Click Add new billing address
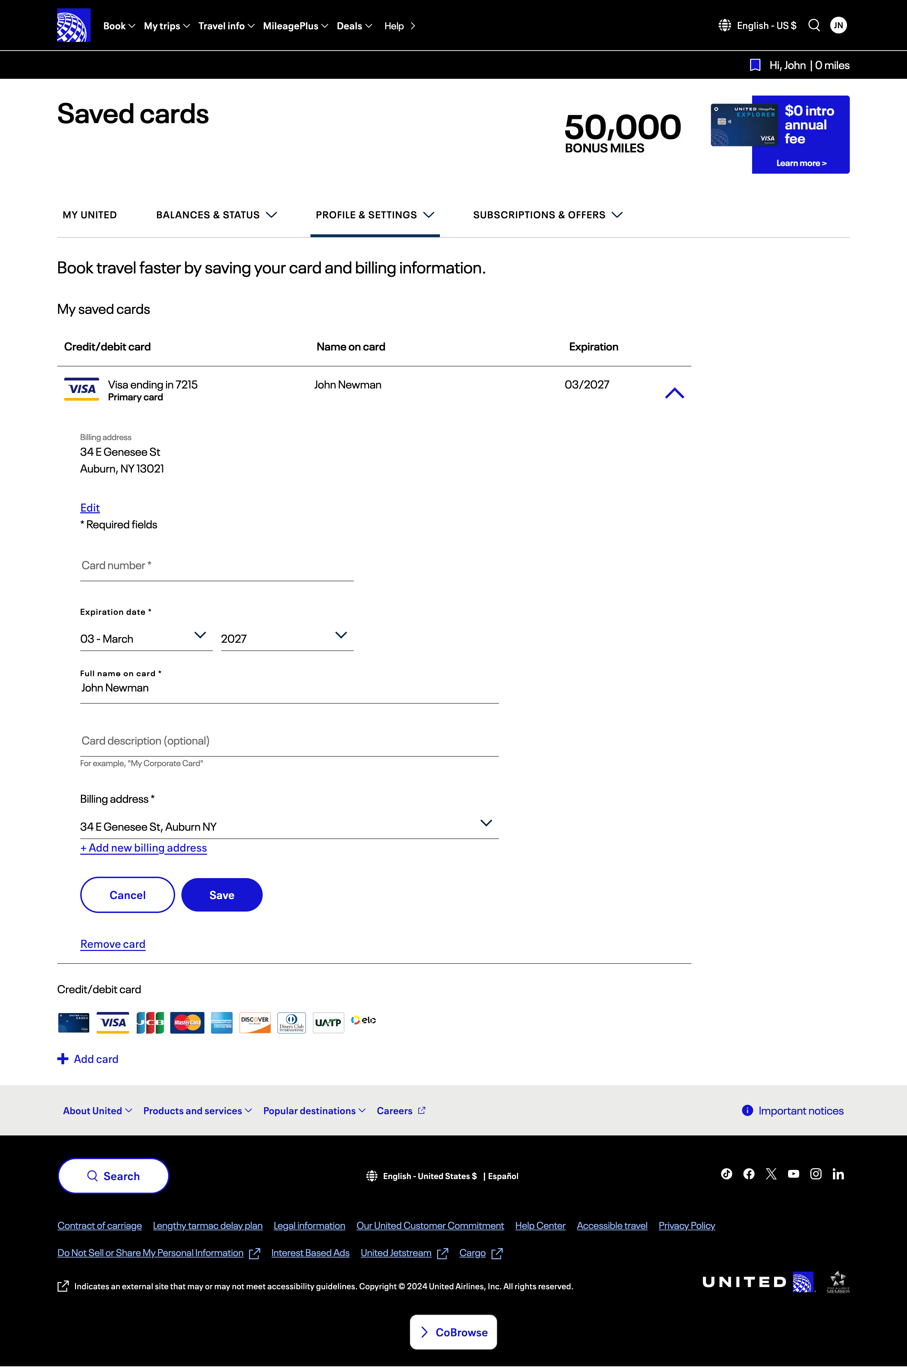907x1367 pixels. tap(143, 847)
